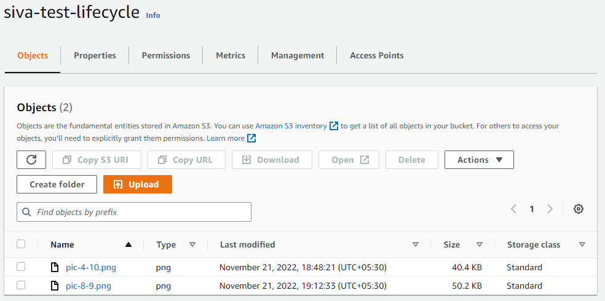Click the Type column header text
The width and height of the screenshot is (605, 301).
coord(166,244)
